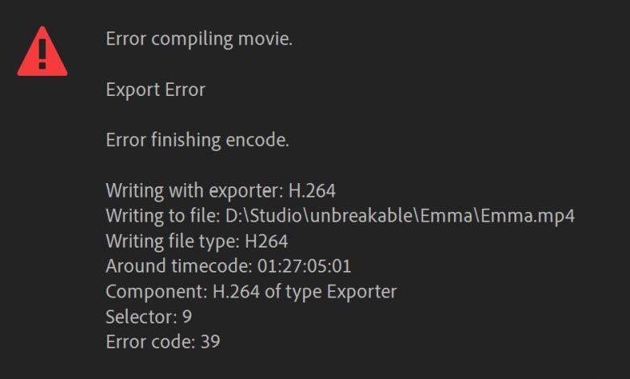This screenshot has width=630, height=379.
Task: Select the "Export Error" text line
Action: tap(155, 90)
